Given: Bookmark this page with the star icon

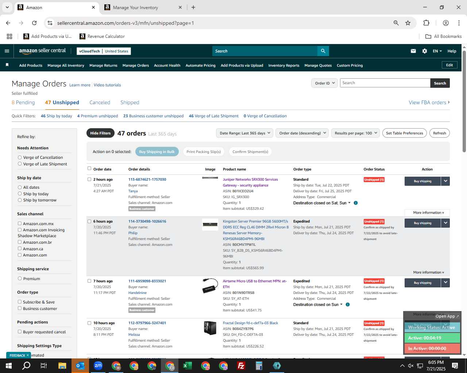Looking at the screenshot, I should coord(408,23).
